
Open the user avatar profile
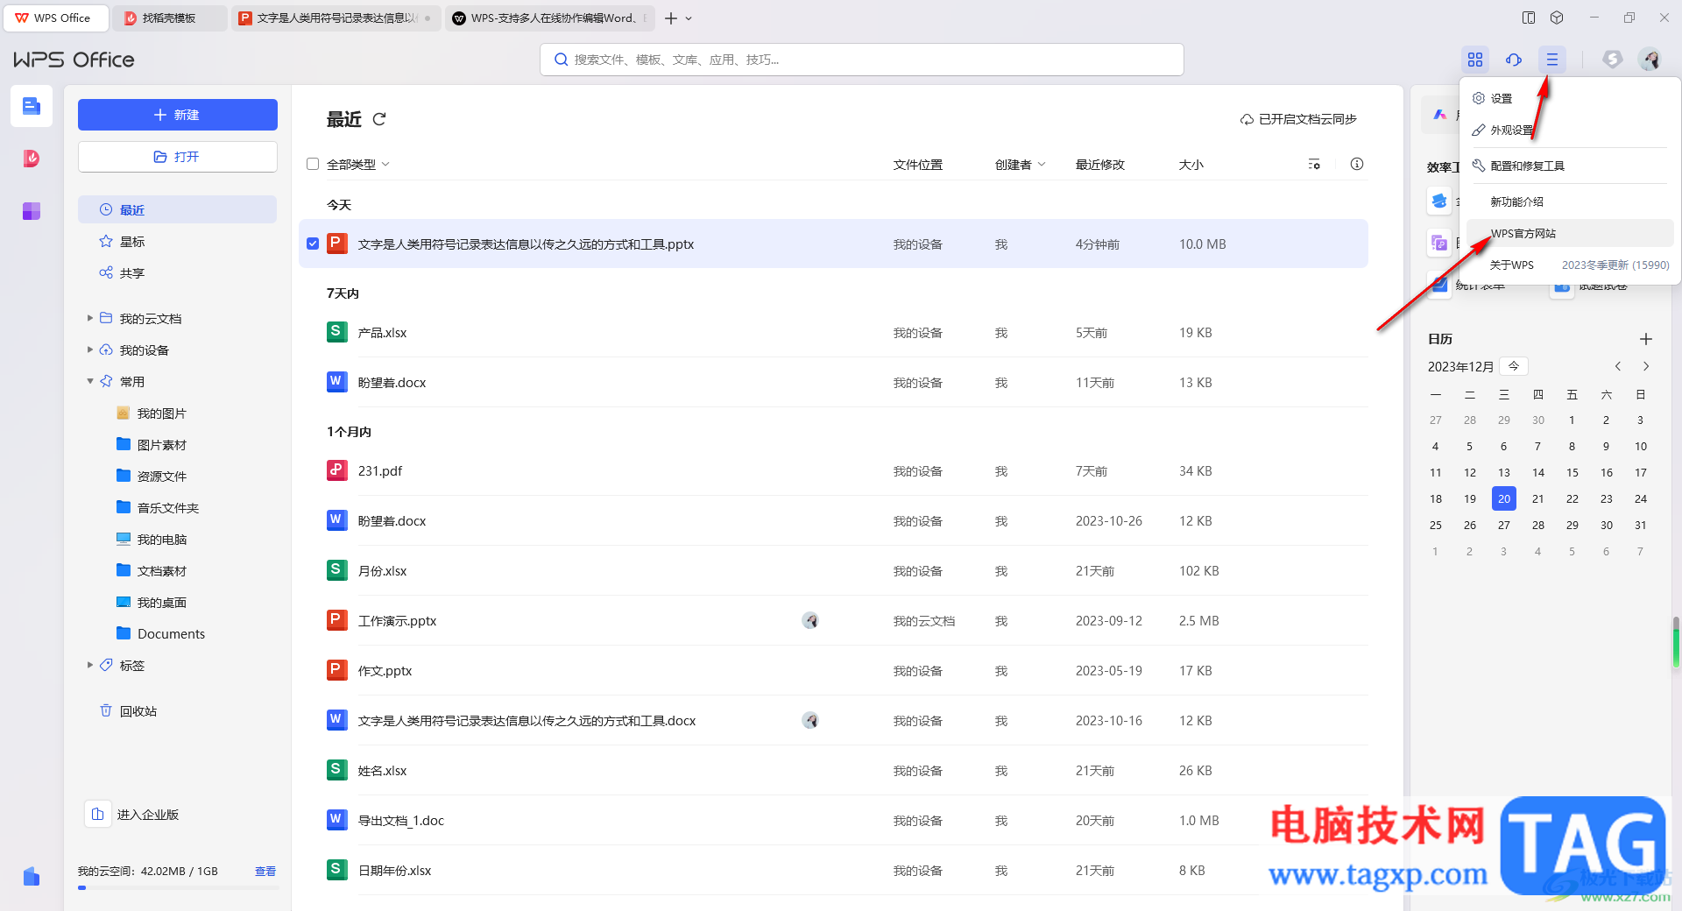tap(1650, 60)
